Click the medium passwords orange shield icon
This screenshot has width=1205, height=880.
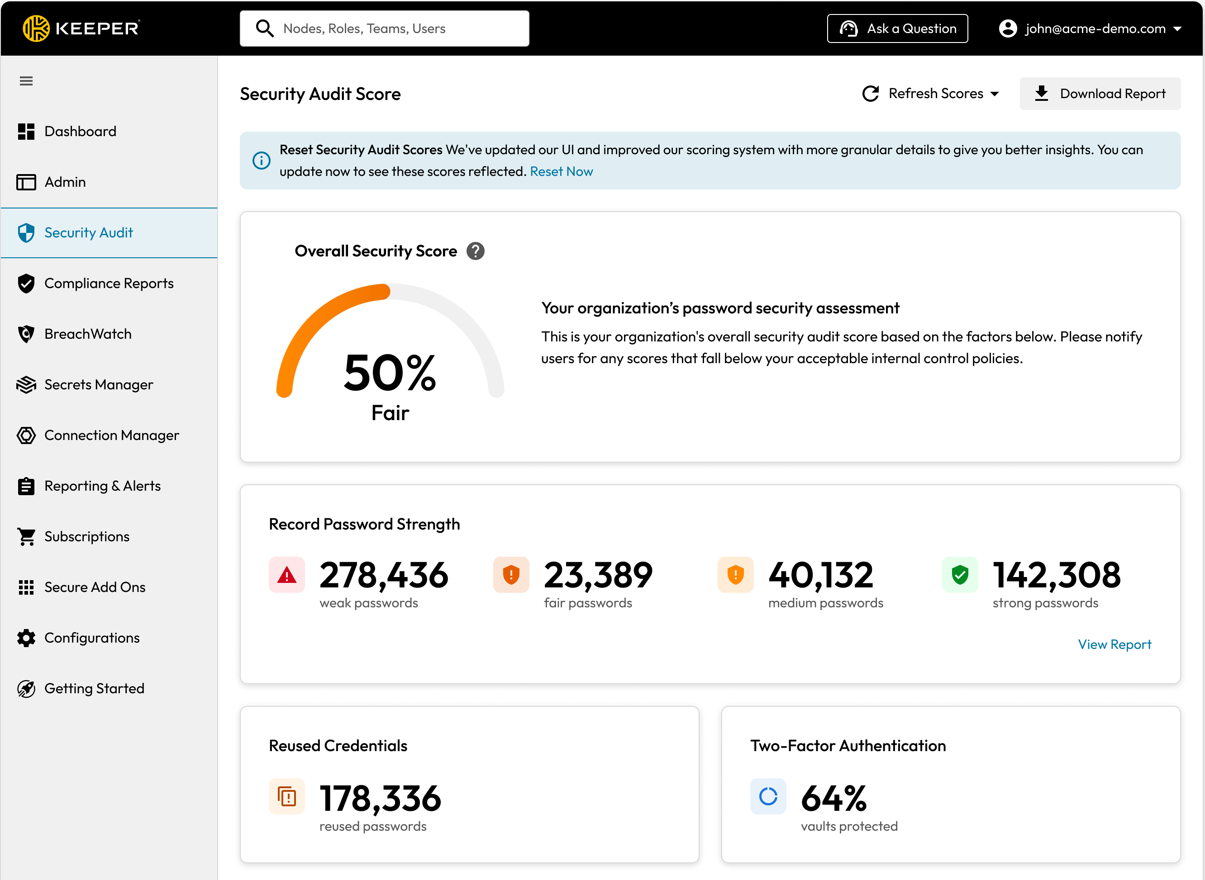735,575
